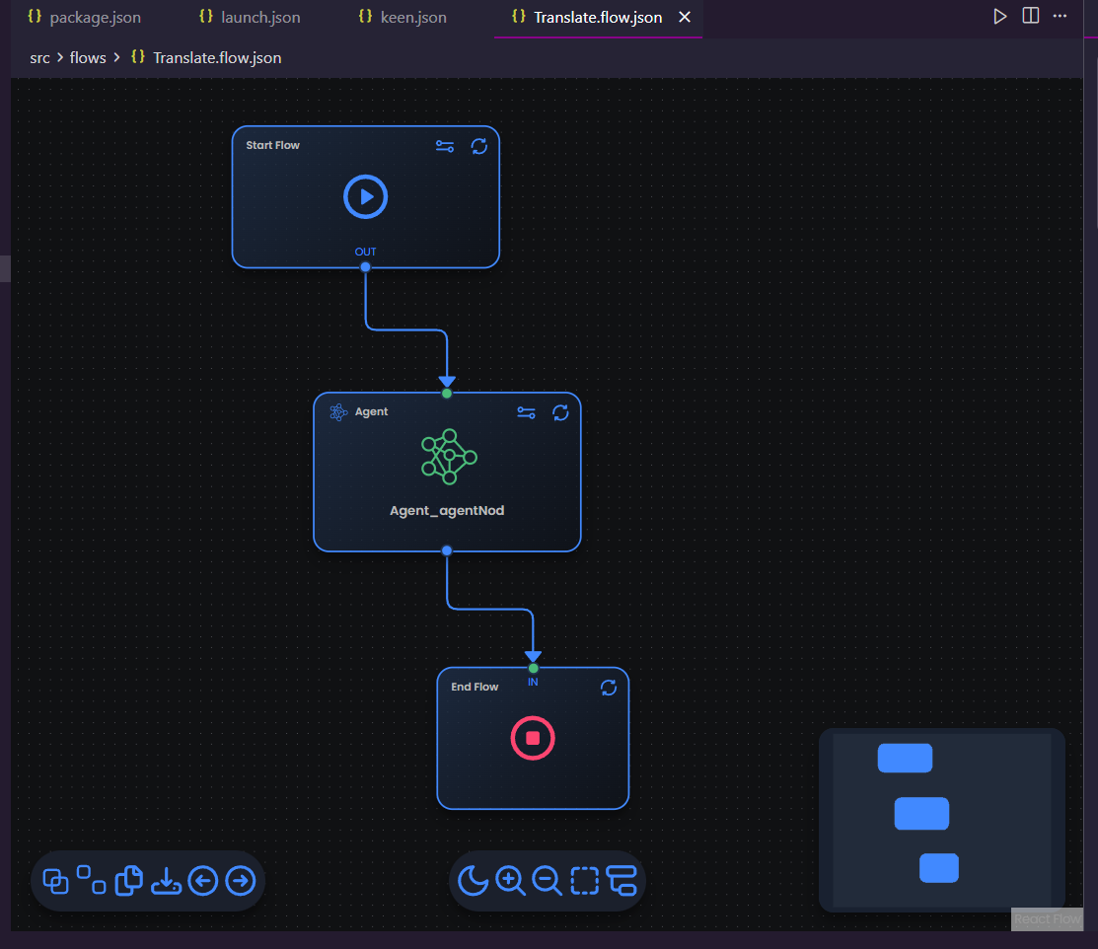This screenshot has height=949, width=1098.
Task: Click the copy documents icon in bottom toolbar
Action: coord(129,881)
